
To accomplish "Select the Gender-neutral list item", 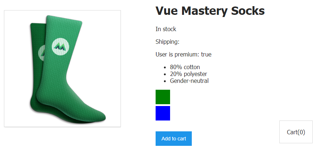I will pyautogui.click(x=189, y=81).
